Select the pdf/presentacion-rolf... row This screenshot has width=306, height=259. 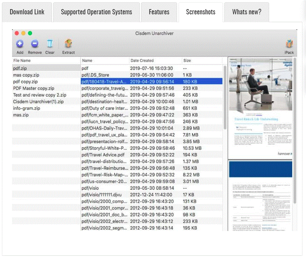pyautogui.click(x=152, y=141)
